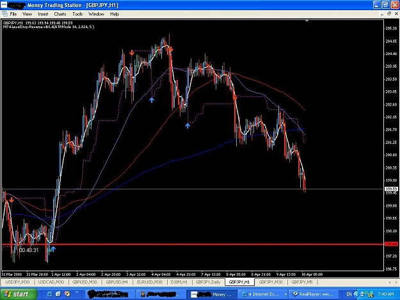
Task: Click the red sell arrow at the chart's highest peak
Action: click(171, 49)
